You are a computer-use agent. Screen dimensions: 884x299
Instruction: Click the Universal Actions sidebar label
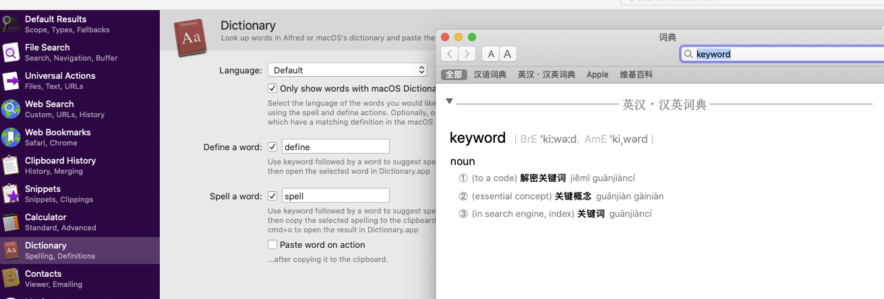60,75
